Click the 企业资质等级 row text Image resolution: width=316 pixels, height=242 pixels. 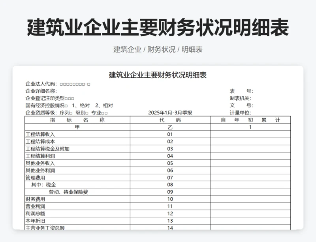(66, 113)
